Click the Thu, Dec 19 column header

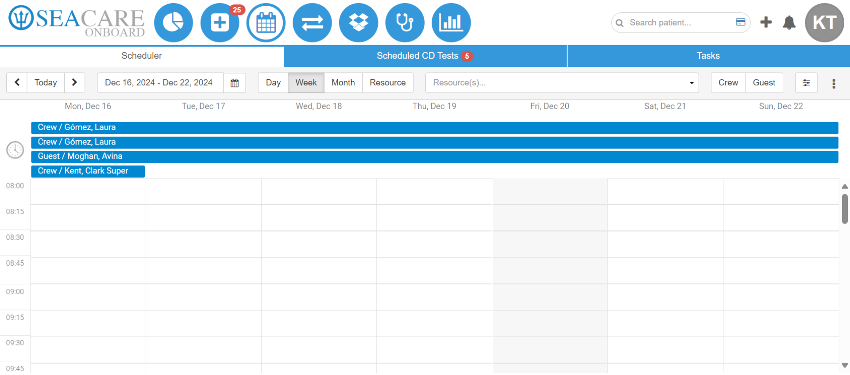pyautogui.click(x=434, y=106)
